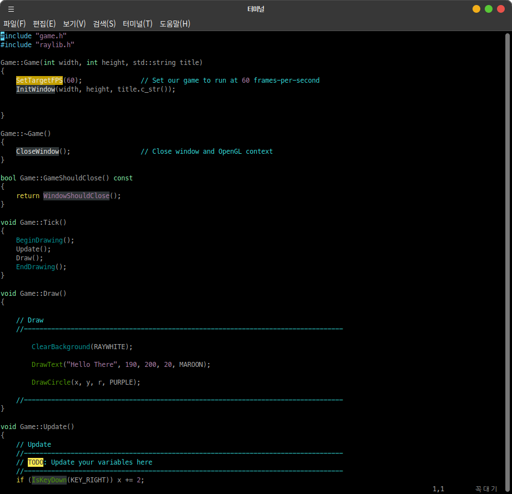Click the green maximize window button

pos(489,9)
